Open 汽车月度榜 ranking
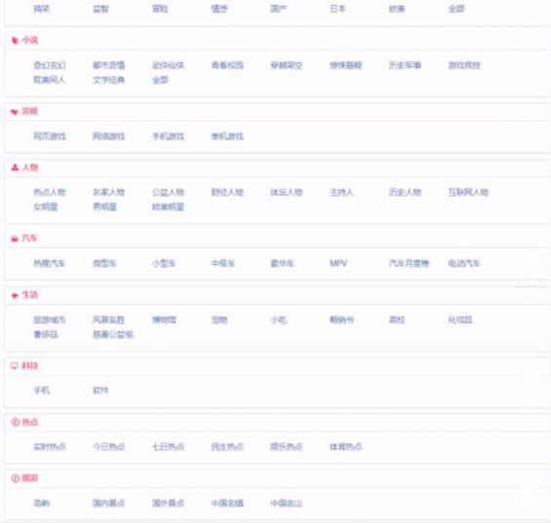The image size is (551, 523). pyautogui.click(x=409, y=263)
